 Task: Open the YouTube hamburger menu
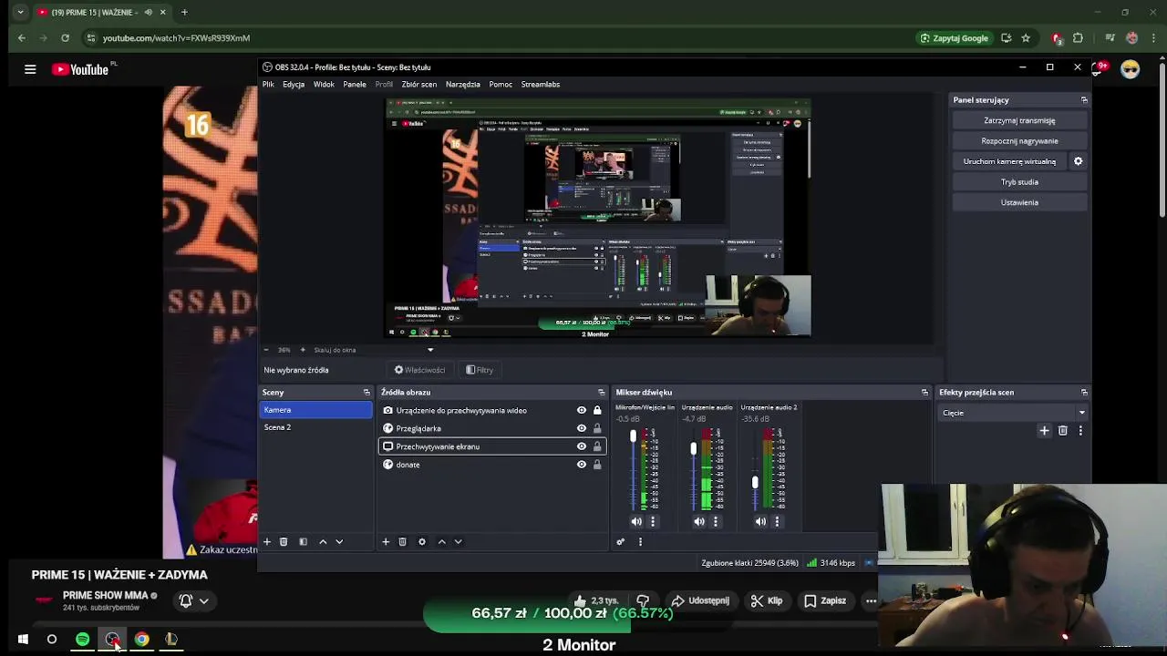[30, 69]
